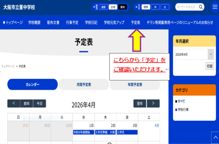
Task: Set text size to 中
Action: click(x=155, y=7)
